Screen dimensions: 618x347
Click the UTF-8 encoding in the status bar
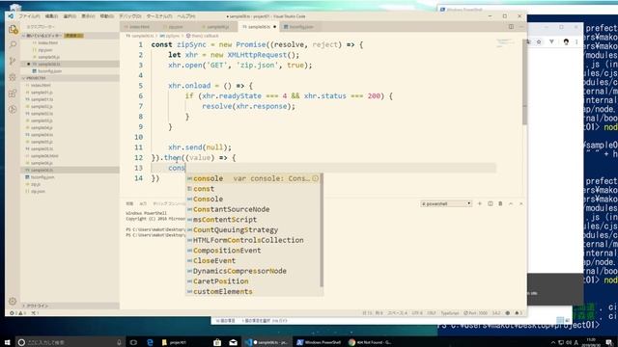(417, 313)
